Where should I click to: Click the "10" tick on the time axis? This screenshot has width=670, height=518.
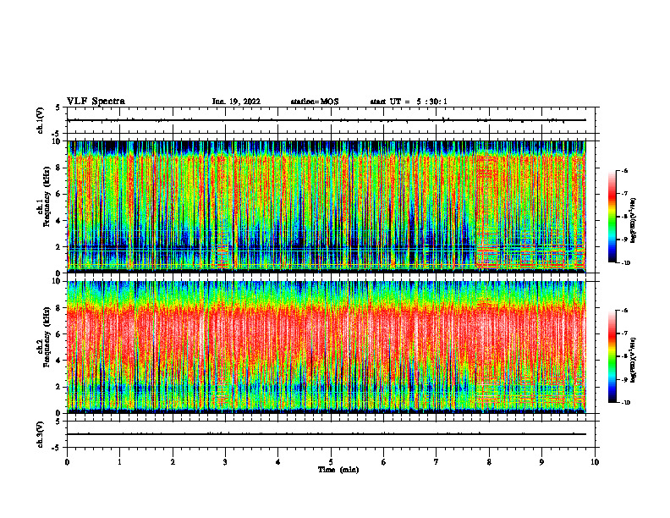pyautogui.click(x=595, y=462)
